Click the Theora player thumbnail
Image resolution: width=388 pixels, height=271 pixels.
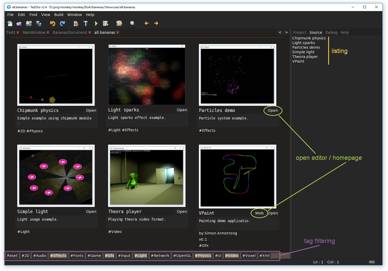pos(147,176)
